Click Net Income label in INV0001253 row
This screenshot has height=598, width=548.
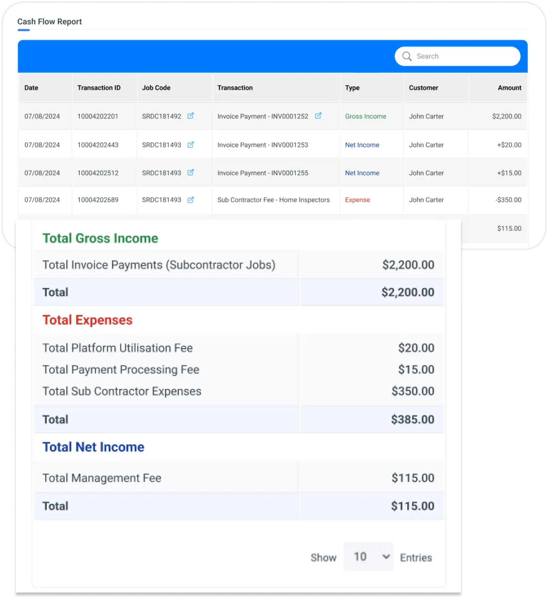[x=362, y=145]
